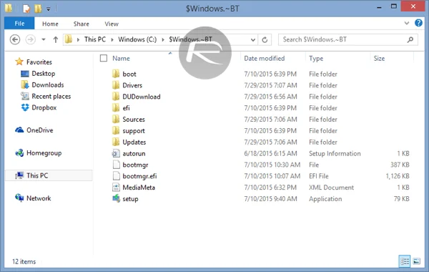Select the efi folder icon
This screenshot has width=429, height=272.
116,108
